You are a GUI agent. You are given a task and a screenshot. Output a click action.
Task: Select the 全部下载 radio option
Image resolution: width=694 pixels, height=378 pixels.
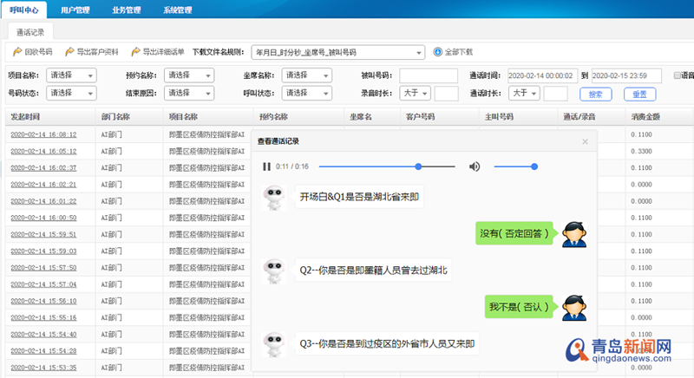pyautogui.click(x=438, y=52)
